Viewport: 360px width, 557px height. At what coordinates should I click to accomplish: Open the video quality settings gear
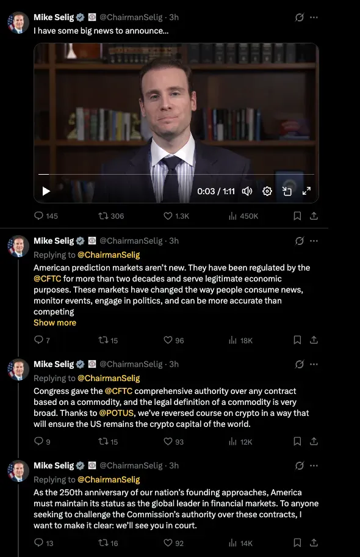tap(267, 191)
